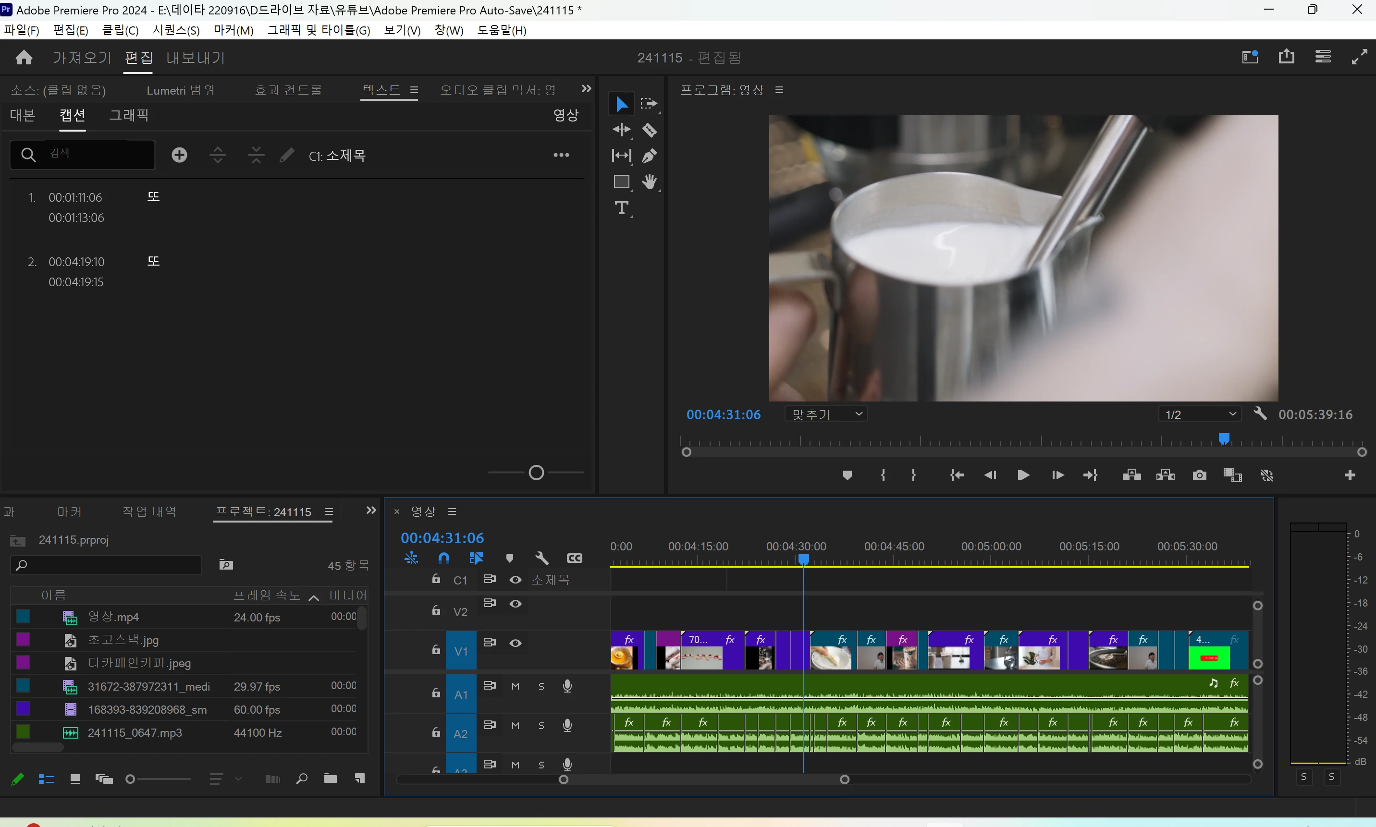Adjust caption panel zoom slider

click(536, 473)
